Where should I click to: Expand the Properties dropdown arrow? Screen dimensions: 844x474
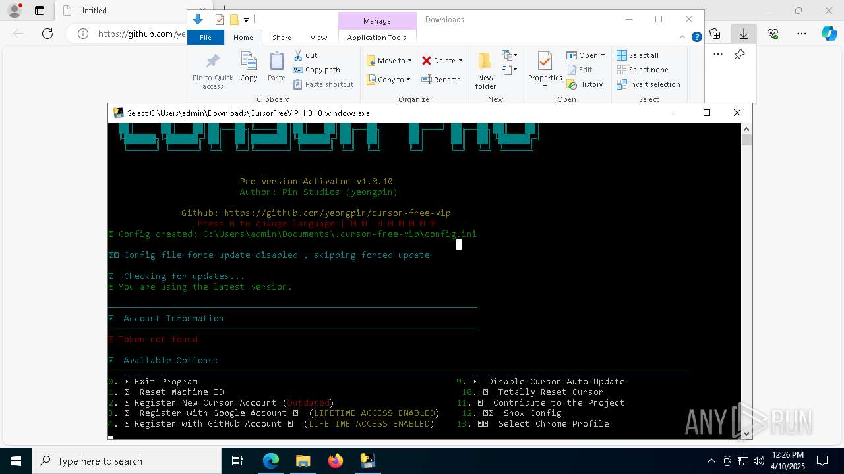coord(545,86)
